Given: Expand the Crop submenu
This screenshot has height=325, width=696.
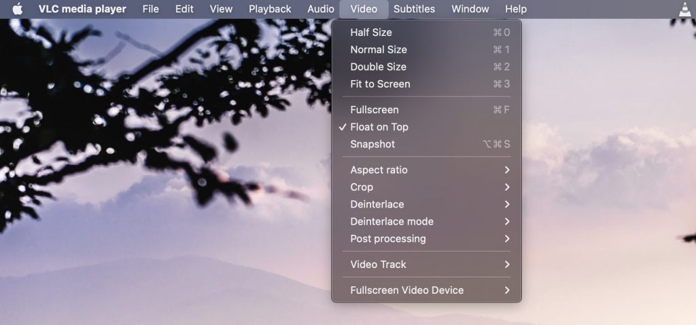Looking at the screenshot, I should pyautogui.click(x=426, y=187).
